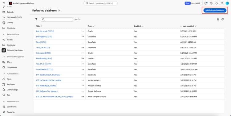This screenshot has height=116, width=231.
Task: Open the hamburger navigation menu
Action: 4,3
